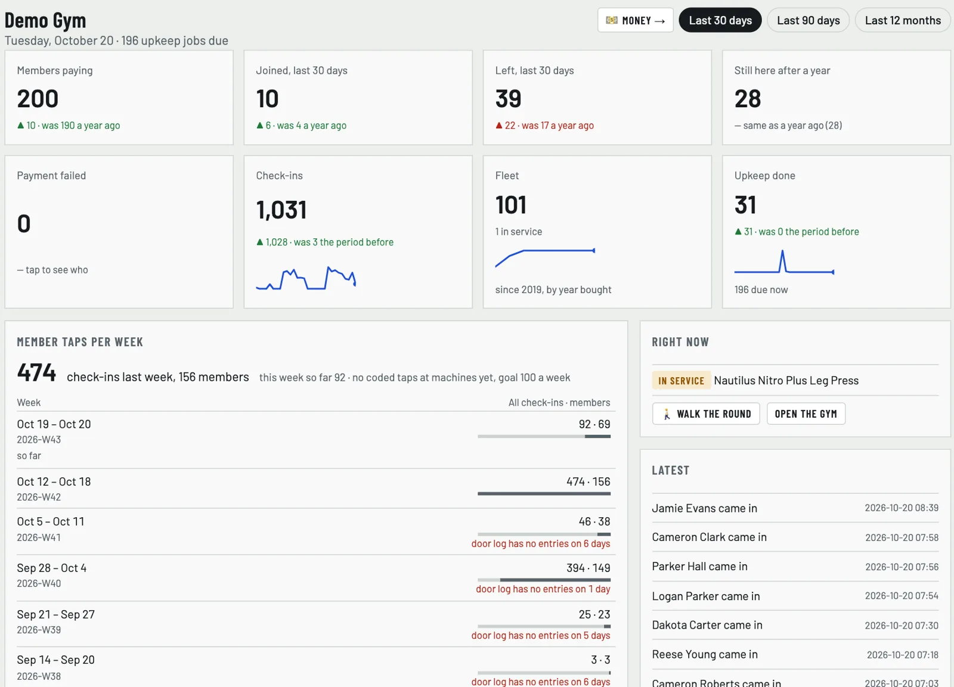Open the Upkeep done card

point(837,232)
